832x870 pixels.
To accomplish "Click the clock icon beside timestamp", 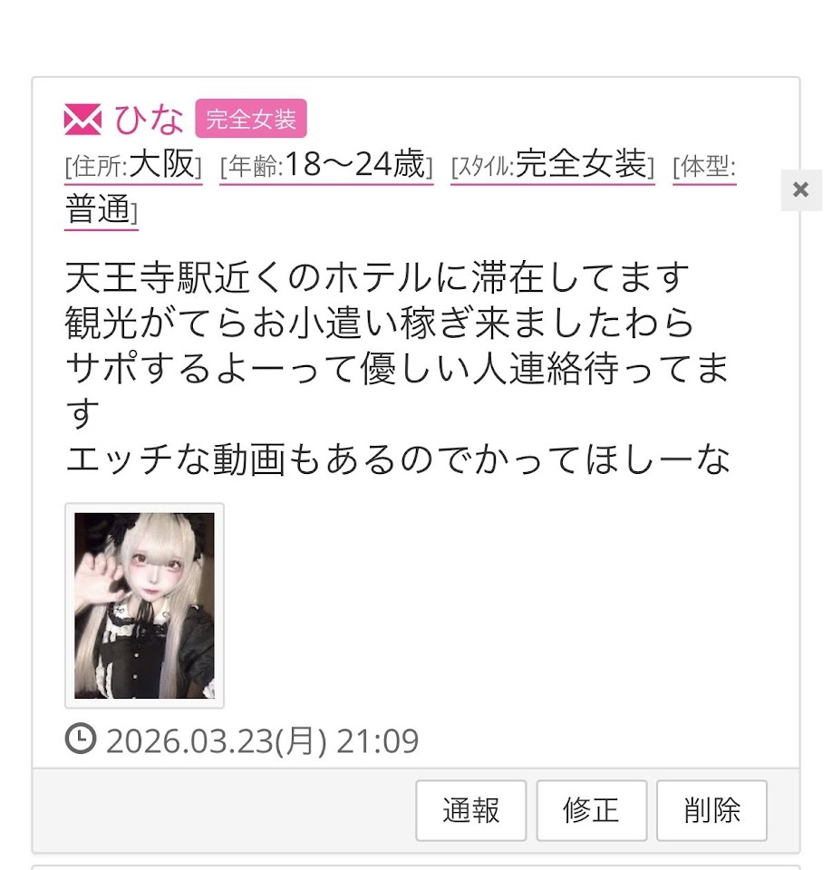I will click(81, 739).
